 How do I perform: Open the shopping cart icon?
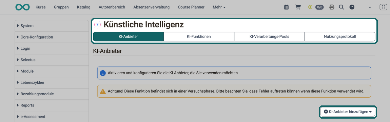[298, 7]
